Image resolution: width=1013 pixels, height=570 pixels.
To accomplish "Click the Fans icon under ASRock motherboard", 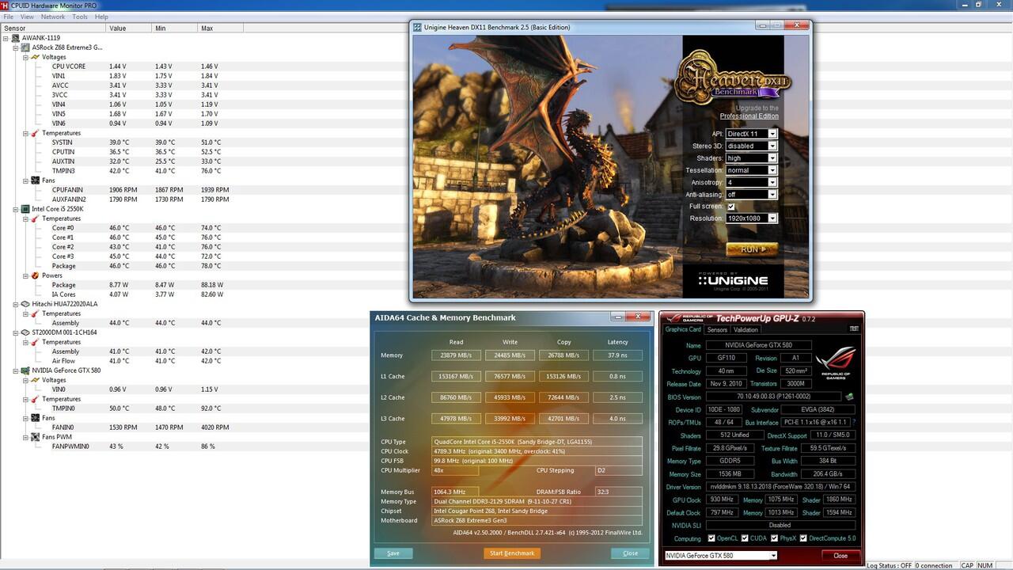I will [x=35, y=180].
